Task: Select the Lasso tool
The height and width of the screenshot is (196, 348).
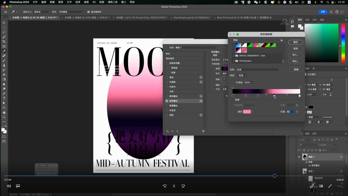Action: [x=4, y=32]
